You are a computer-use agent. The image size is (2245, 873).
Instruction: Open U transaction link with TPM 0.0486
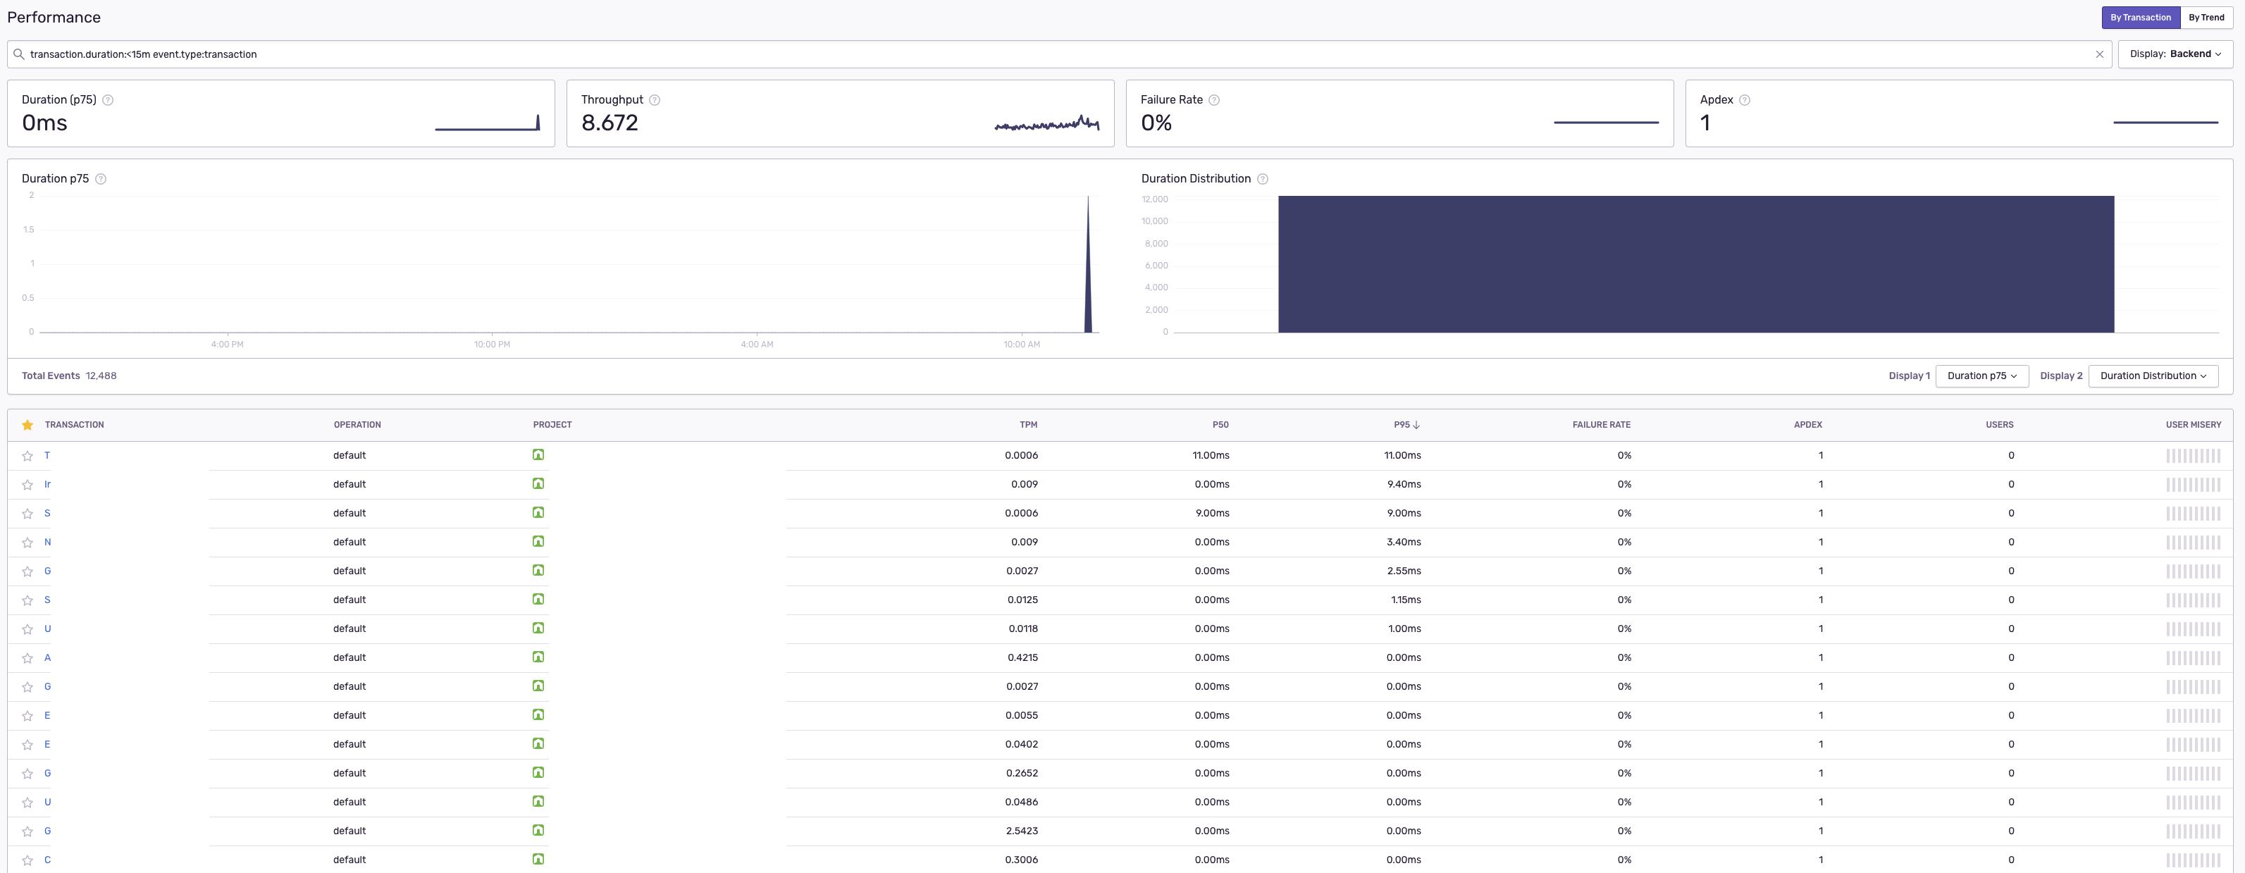pos(48,803)
